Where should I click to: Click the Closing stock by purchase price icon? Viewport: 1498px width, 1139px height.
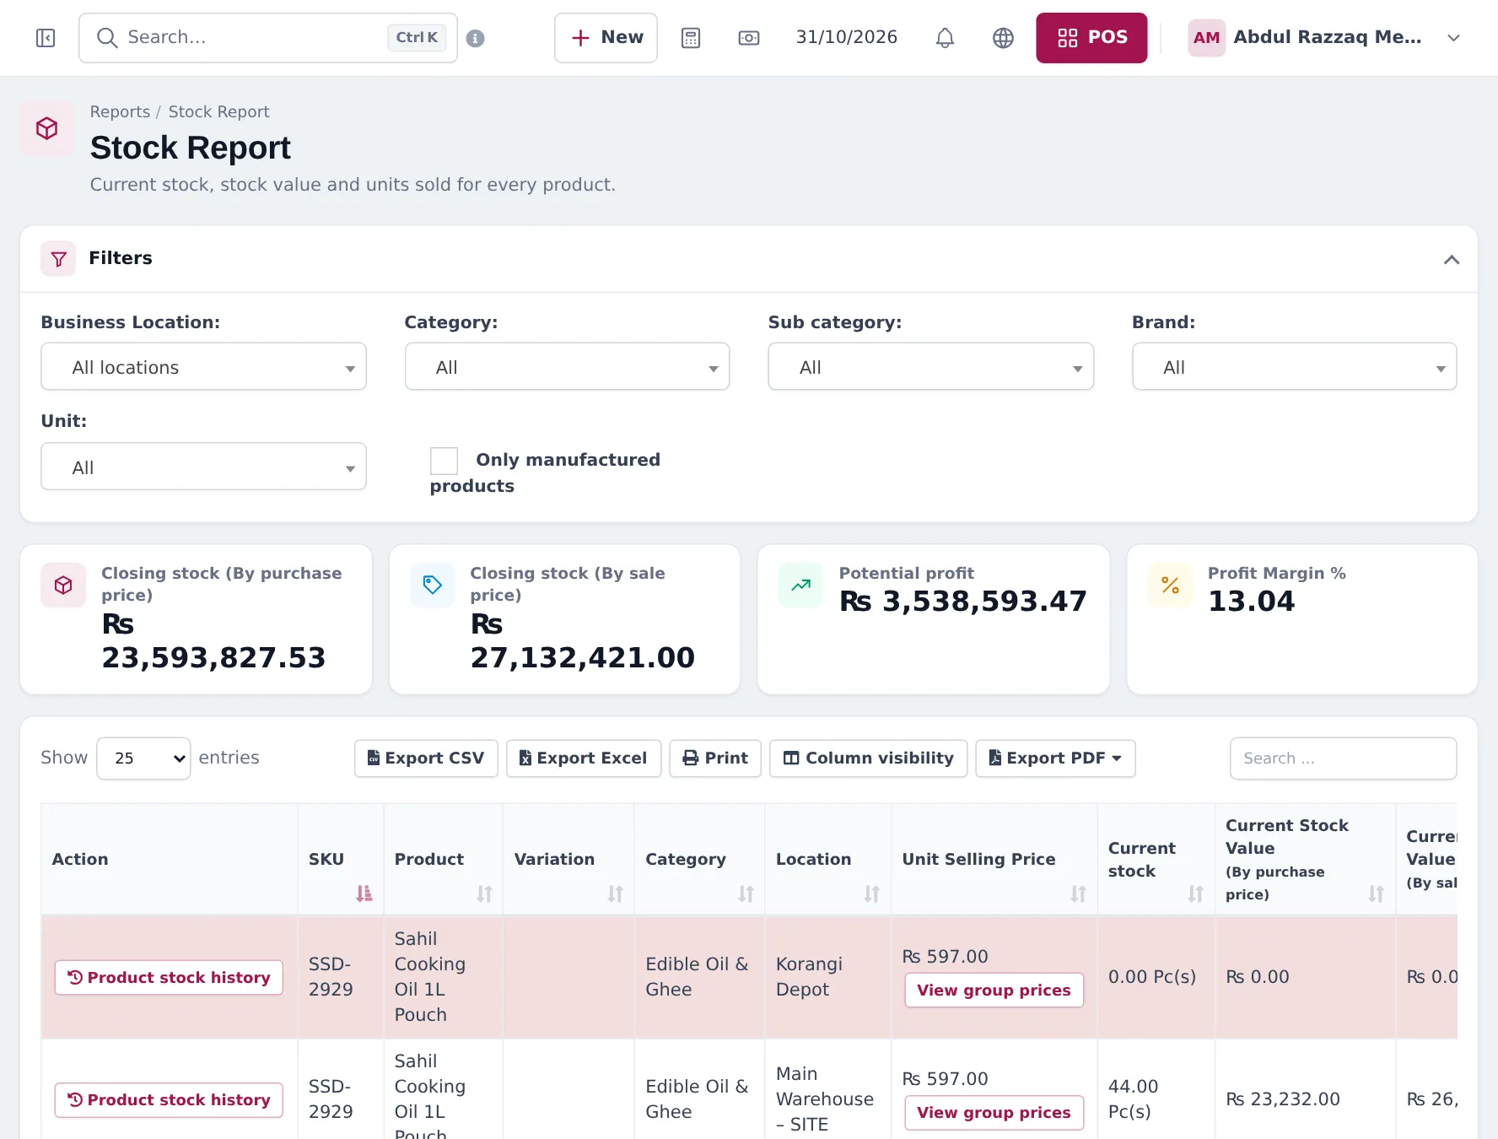pos(63,586)
